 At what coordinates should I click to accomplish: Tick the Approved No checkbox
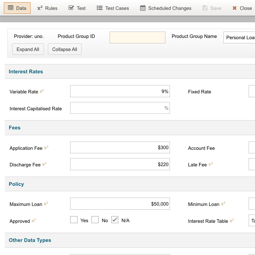95,220
